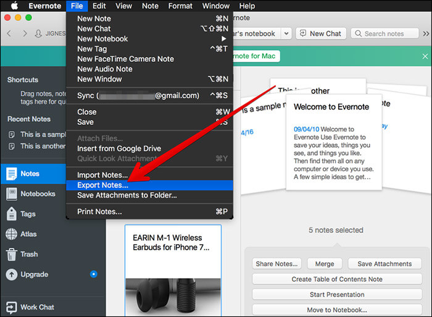The image size is (432, 317).
Task: Open the Apple menu
Action: [14, 6]
